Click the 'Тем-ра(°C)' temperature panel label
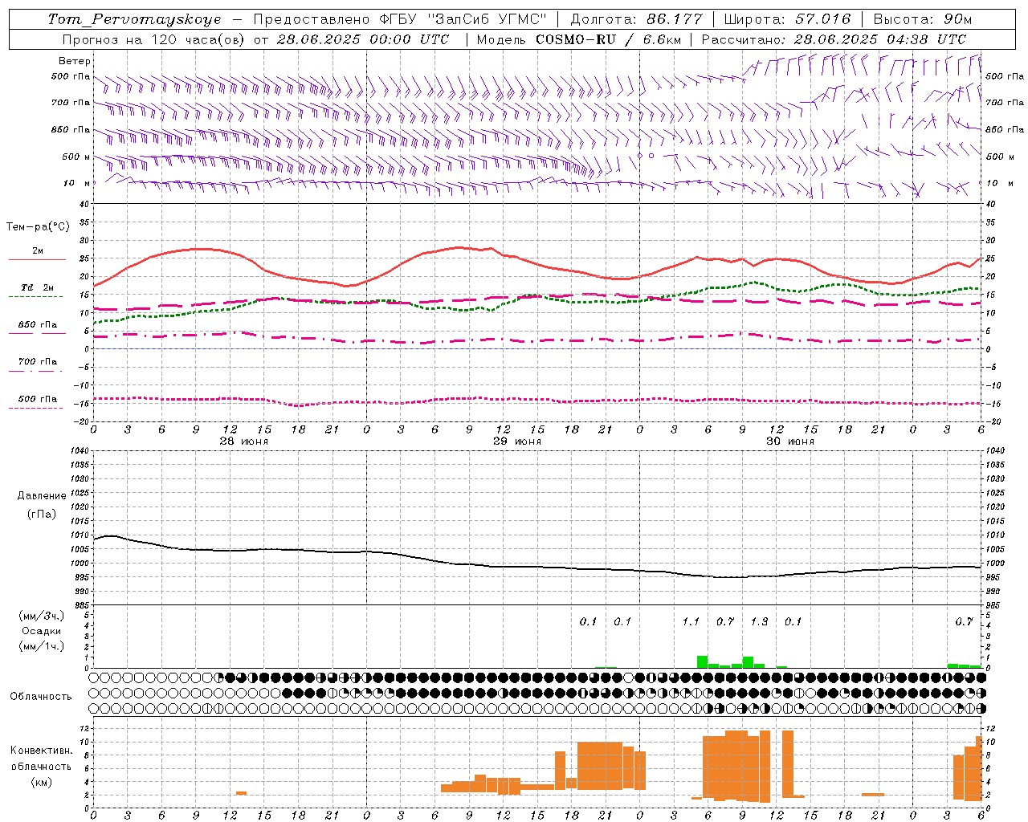This screenshot has width=1028, height=822. [x=38, y=227]
